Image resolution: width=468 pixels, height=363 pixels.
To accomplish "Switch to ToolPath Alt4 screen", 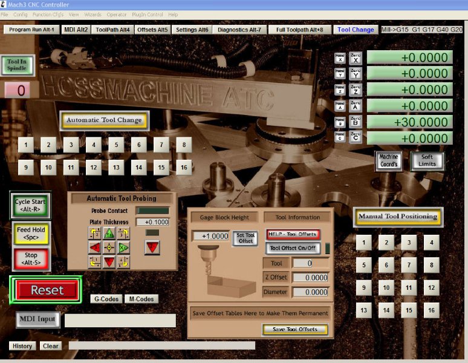I will point(112,30).
